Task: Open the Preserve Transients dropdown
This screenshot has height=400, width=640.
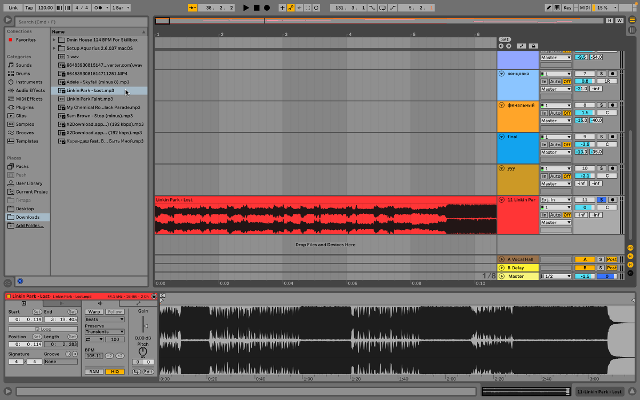Action: [105, 332]
